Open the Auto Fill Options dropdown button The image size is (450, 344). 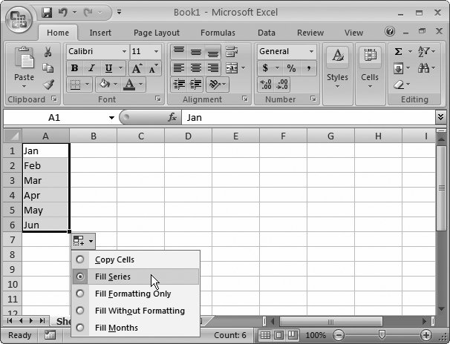coord(83,240)
